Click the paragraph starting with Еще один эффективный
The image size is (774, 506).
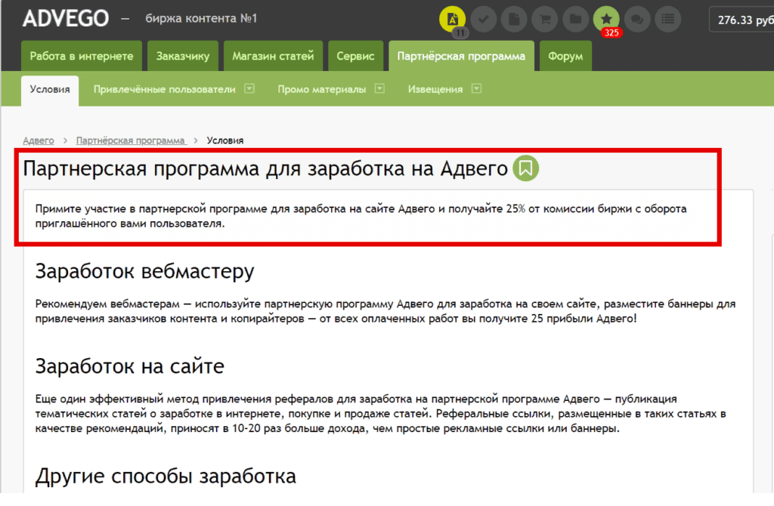381,413
